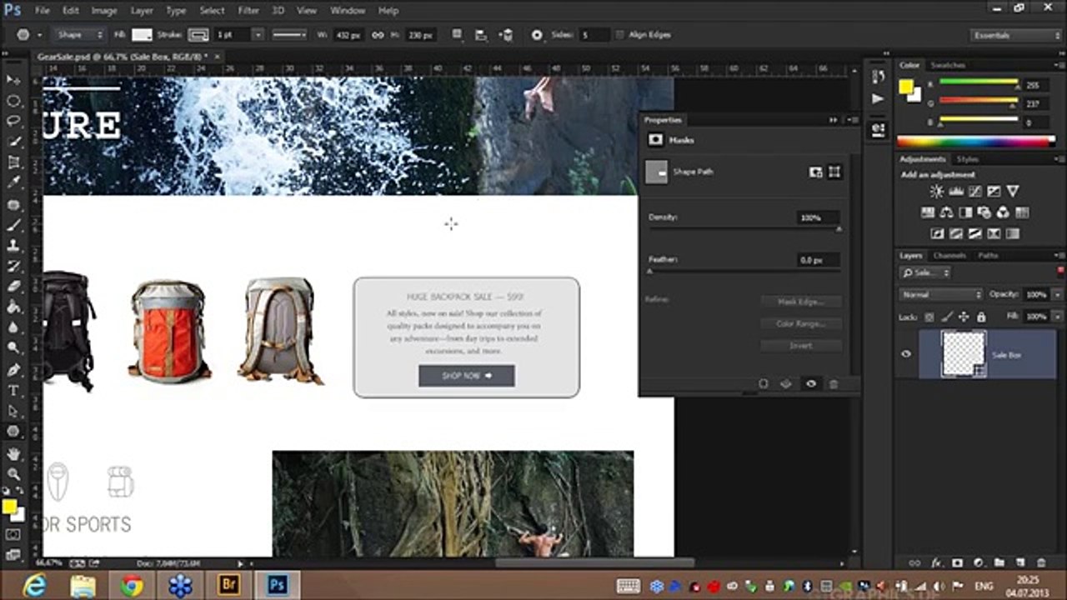Select the Pen tool
This screenshot has width=1067, height=600.
(x=13, y=370)
